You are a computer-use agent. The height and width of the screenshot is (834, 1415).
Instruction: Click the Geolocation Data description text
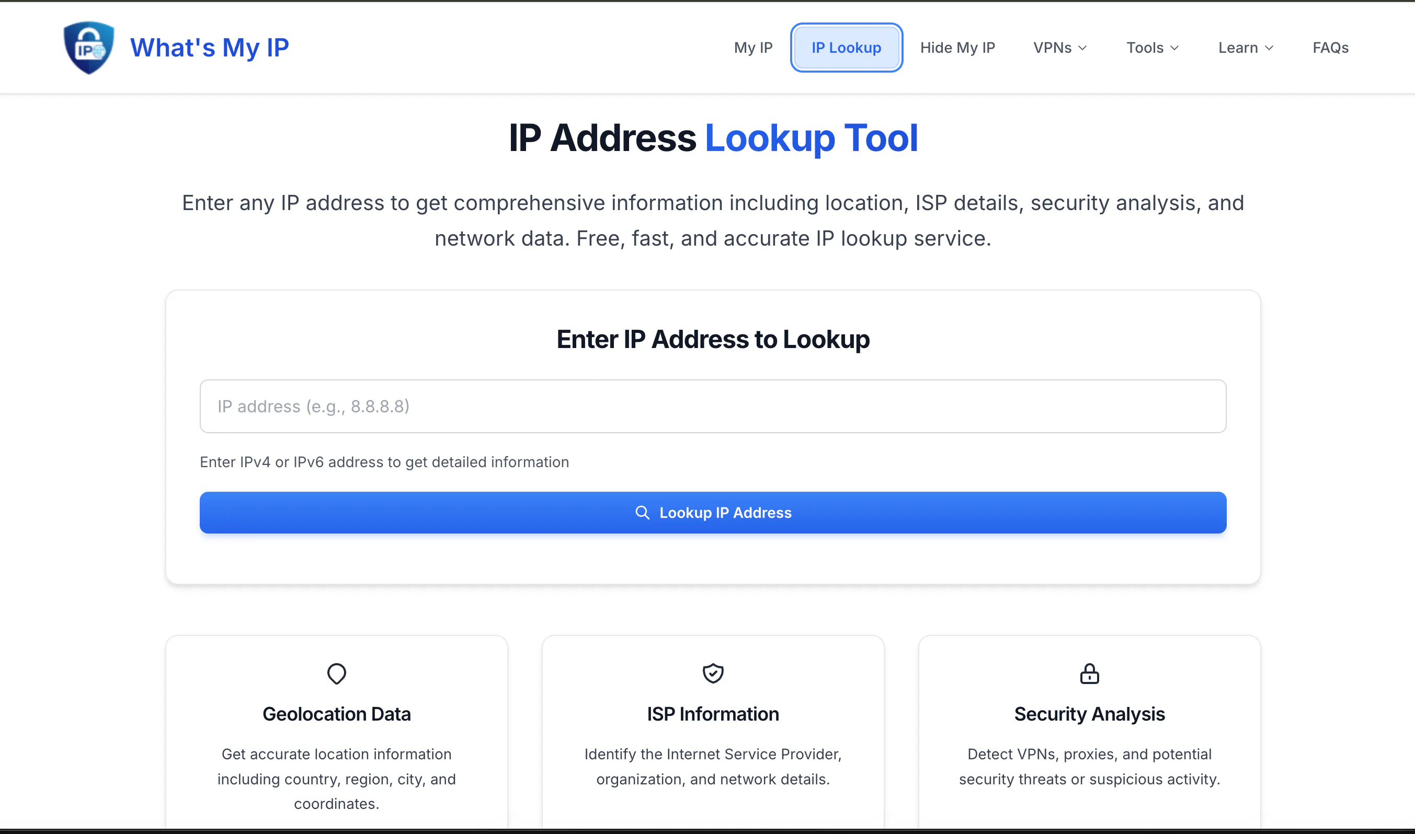coord(336,779)
